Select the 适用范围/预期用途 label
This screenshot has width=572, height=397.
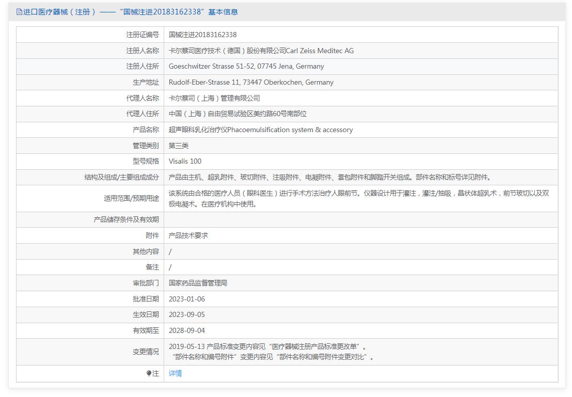(x=131, y=198)
